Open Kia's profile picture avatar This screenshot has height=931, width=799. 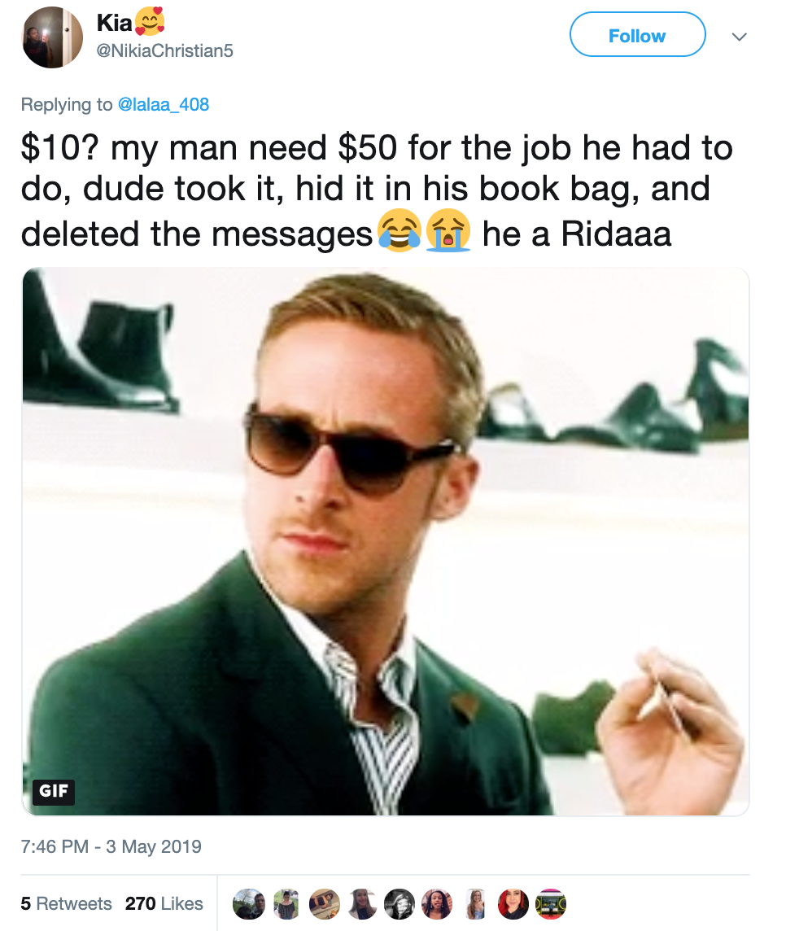(52, 37)
